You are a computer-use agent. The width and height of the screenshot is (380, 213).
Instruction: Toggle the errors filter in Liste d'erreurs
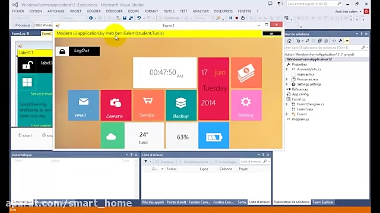pos(165,162)
